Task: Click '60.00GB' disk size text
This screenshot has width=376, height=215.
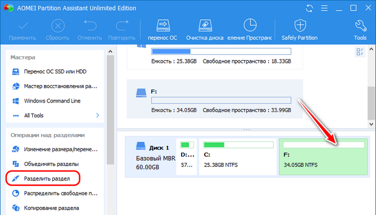Action: (x=148, y=167)
